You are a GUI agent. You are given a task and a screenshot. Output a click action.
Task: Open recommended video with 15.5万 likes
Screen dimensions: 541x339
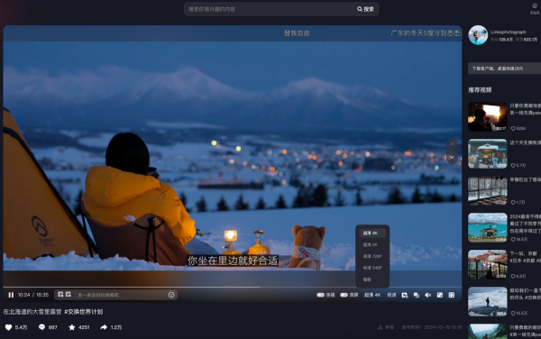click(x=487, y=302)
